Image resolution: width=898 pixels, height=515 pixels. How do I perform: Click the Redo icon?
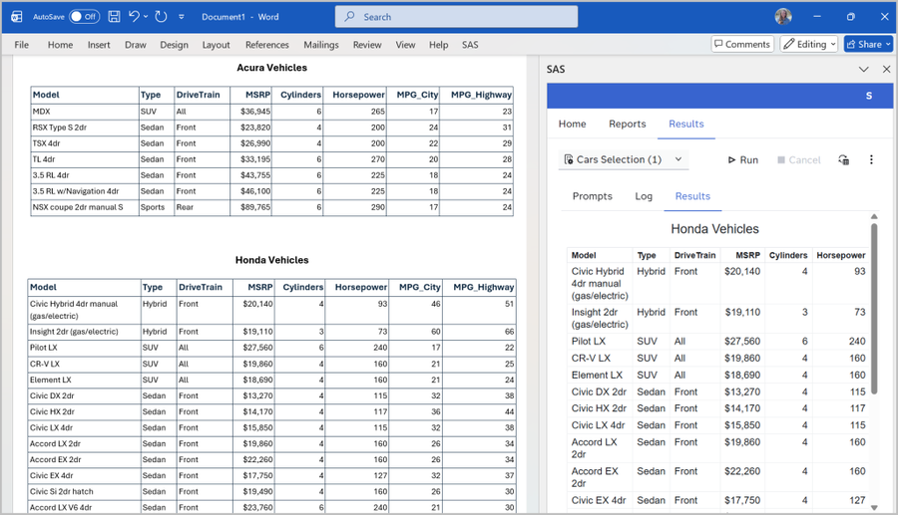(161, 17)
